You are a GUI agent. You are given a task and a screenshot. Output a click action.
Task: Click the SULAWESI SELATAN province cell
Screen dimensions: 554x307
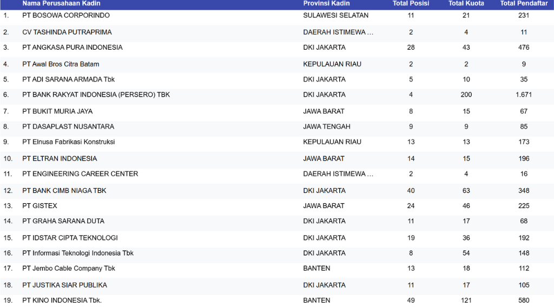(335, 16)
